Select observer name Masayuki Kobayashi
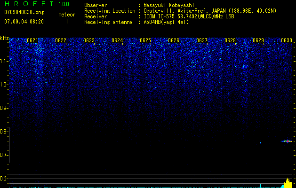 click(169, 5)
